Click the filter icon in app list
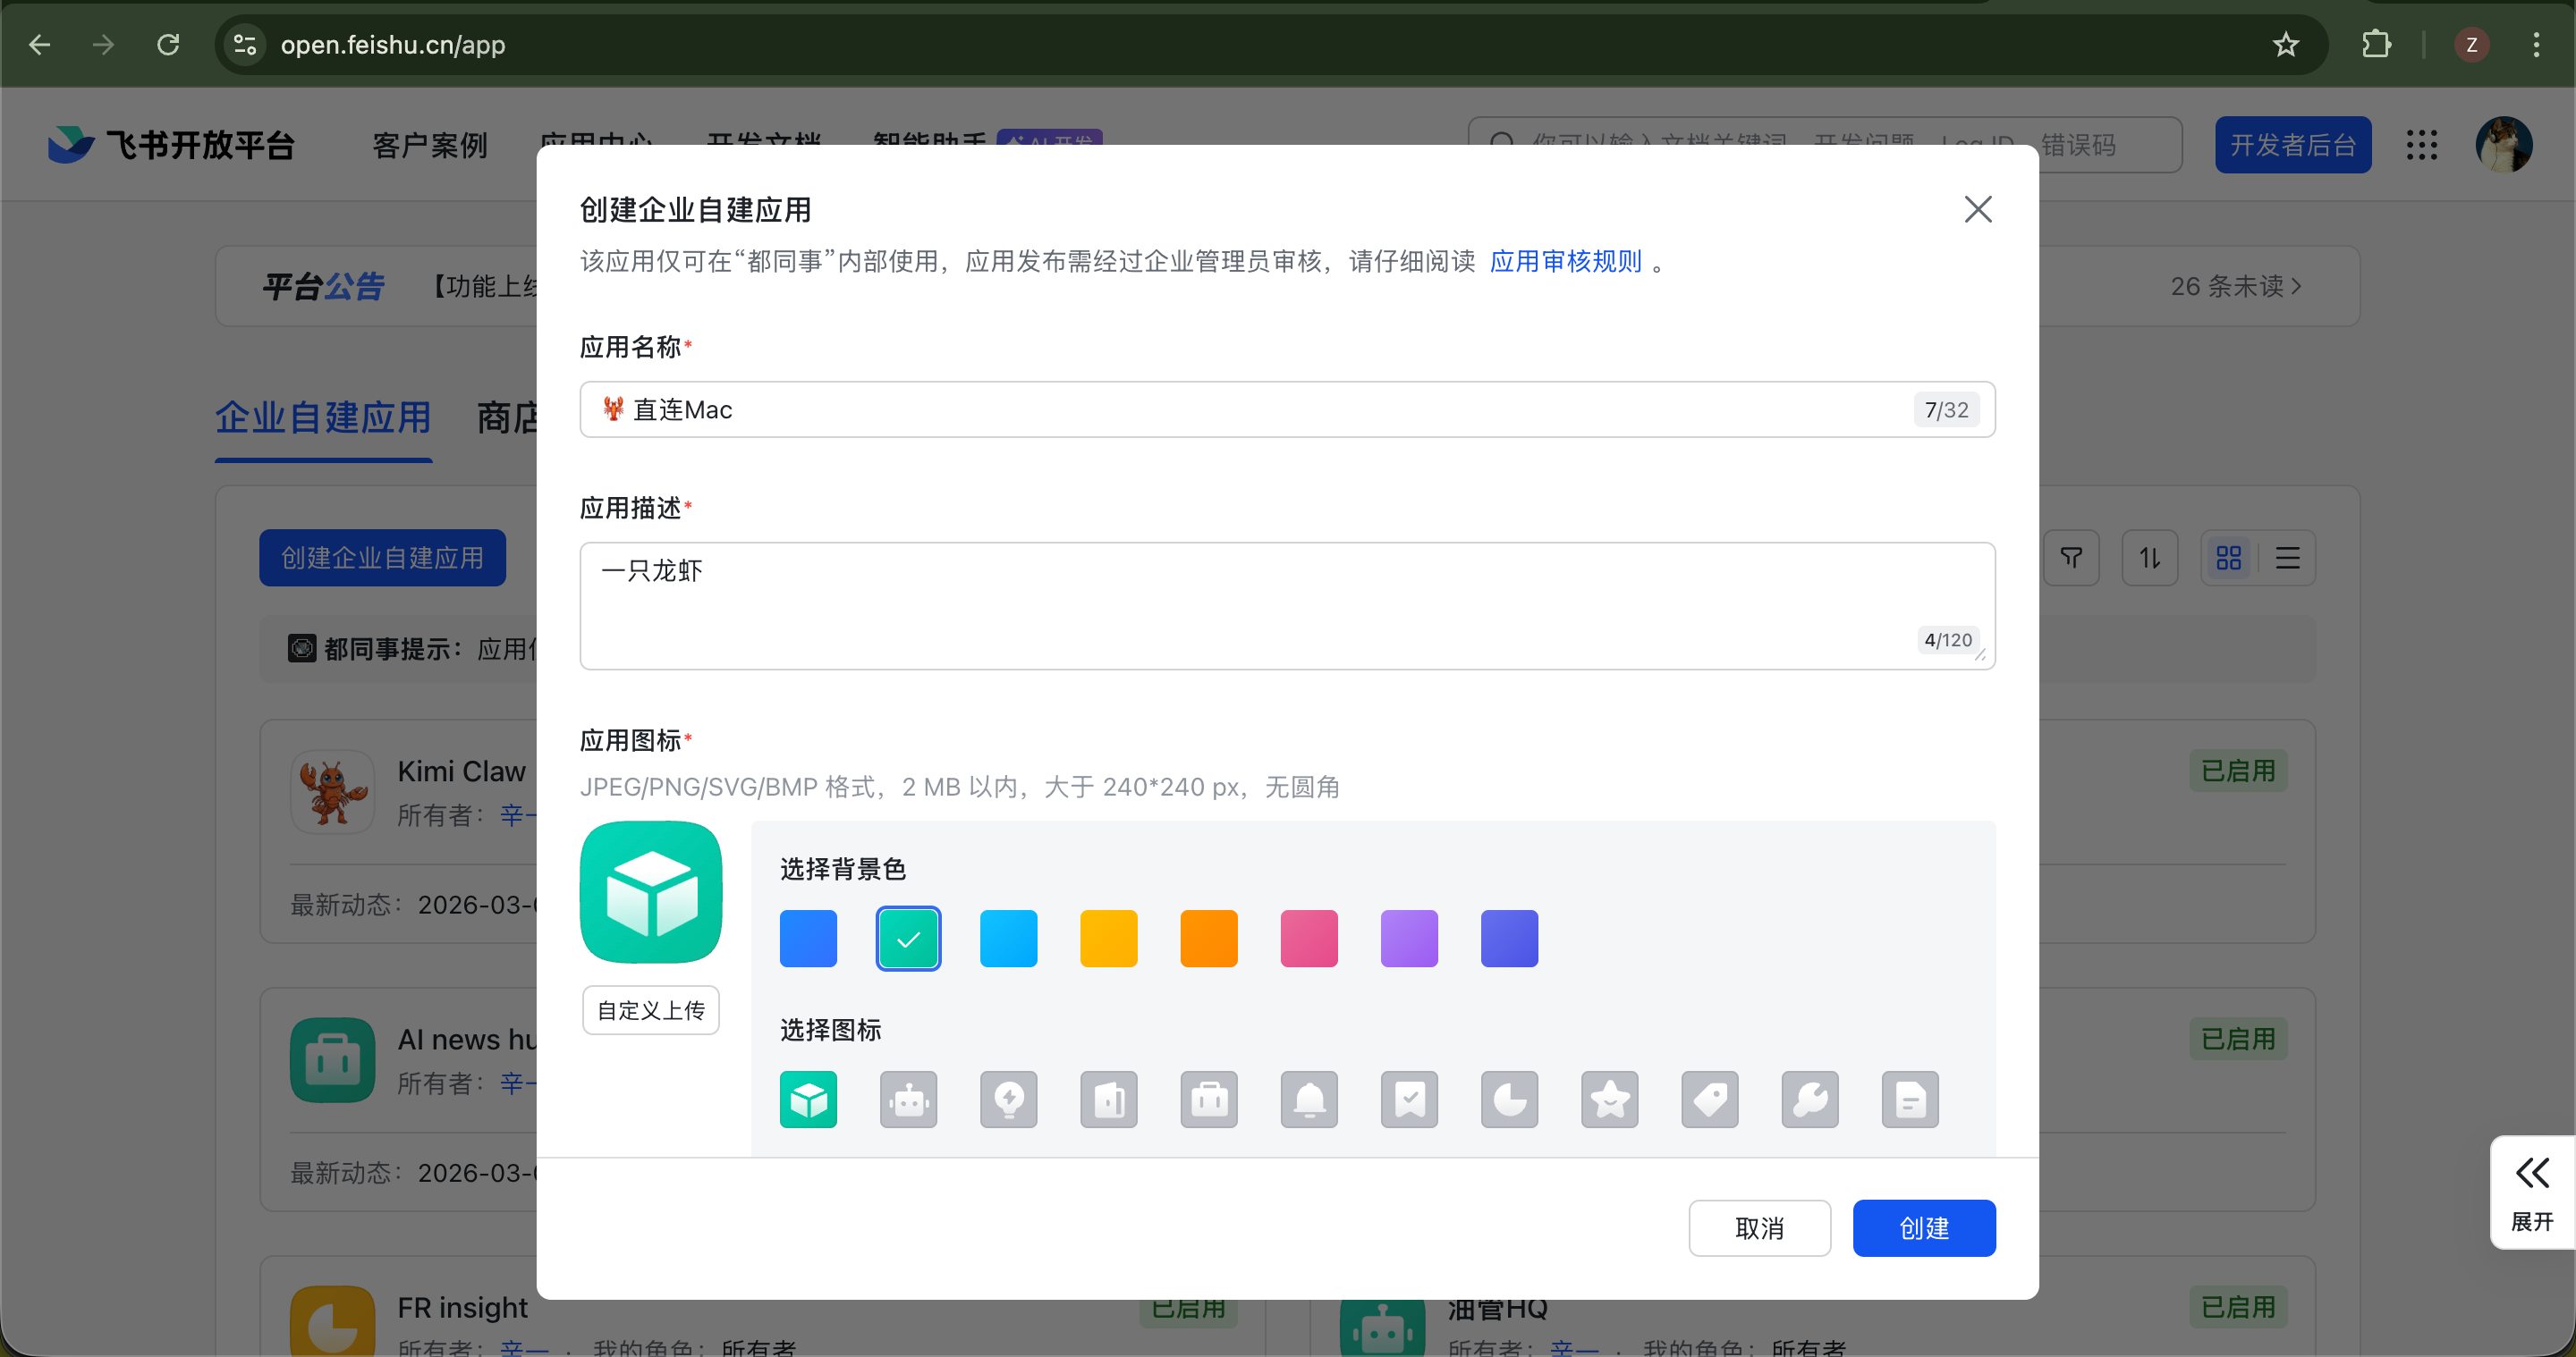The width and height of the screenshot is (2576, 1357). [2071, 558]
